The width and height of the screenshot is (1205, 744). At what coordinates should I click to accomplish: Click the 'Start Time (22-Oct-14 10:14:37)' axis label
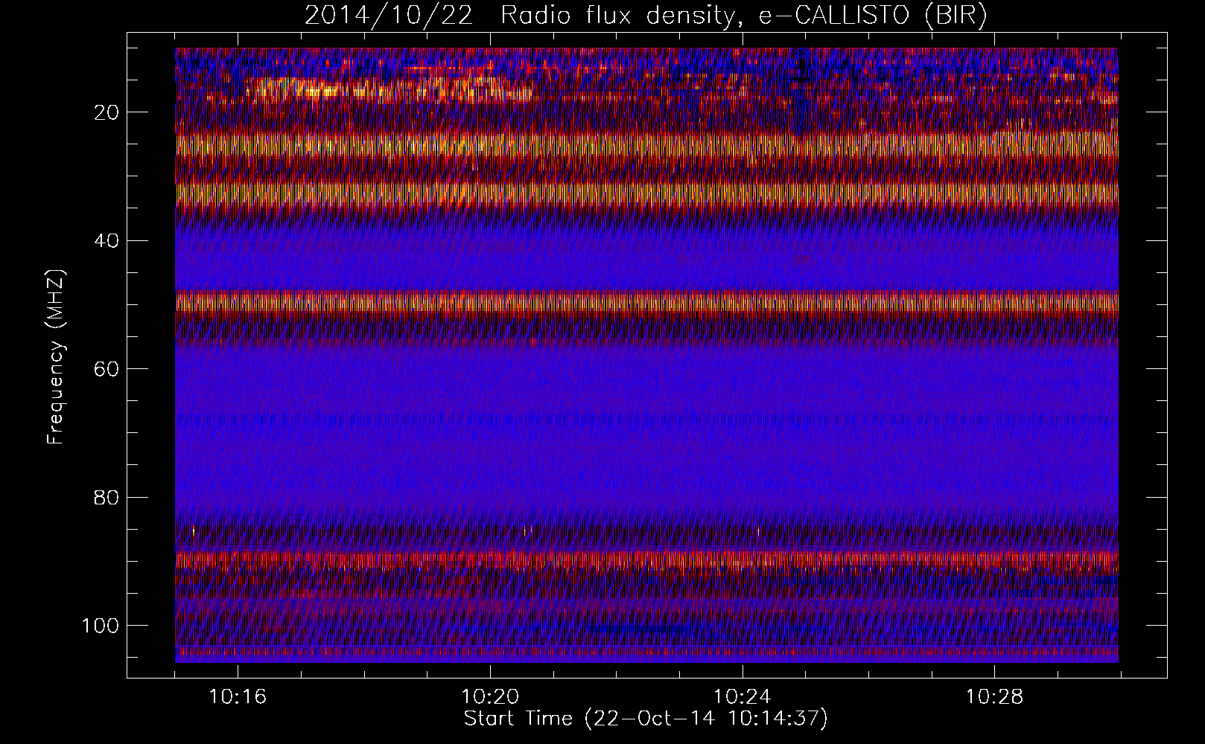coord(646,719)
